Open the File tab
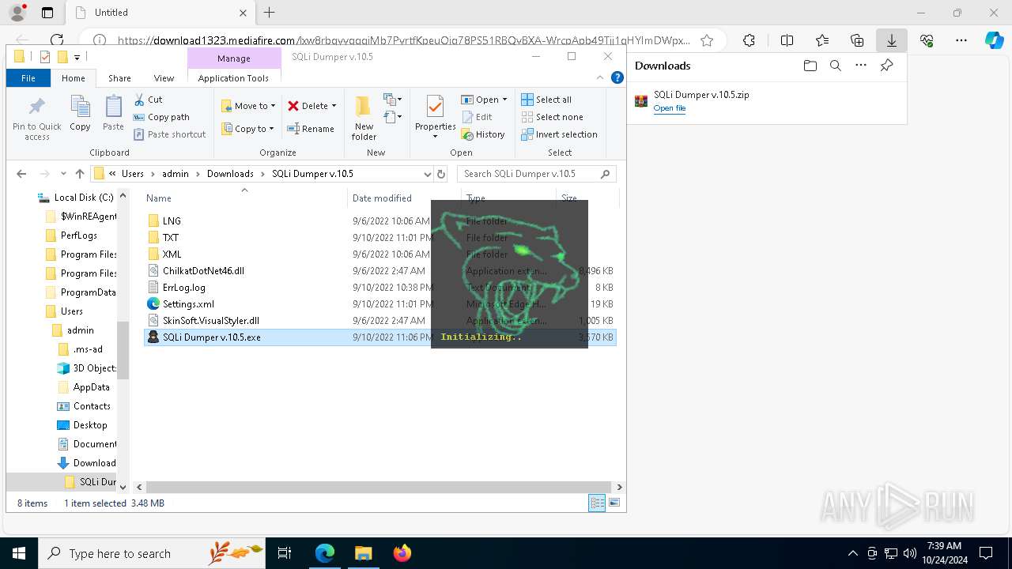 (x=28, y=78)
